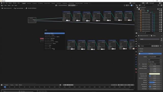Open the Render properties tab
The width and height of the screenshot is (163, 92).
click(136, 39)
